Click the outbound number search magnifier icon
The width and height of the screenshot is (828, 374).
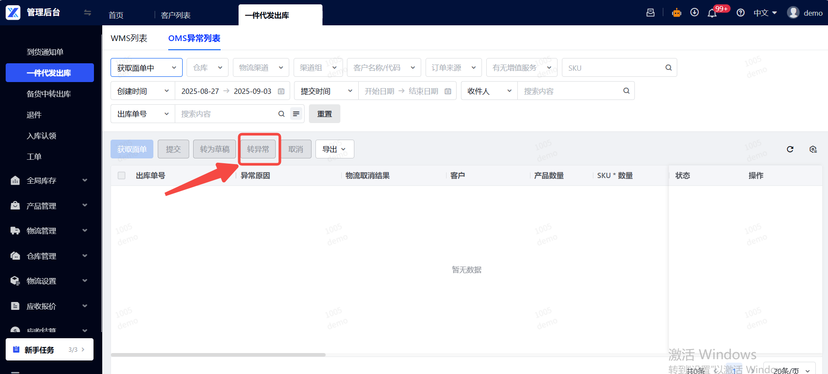click(281, 114)
